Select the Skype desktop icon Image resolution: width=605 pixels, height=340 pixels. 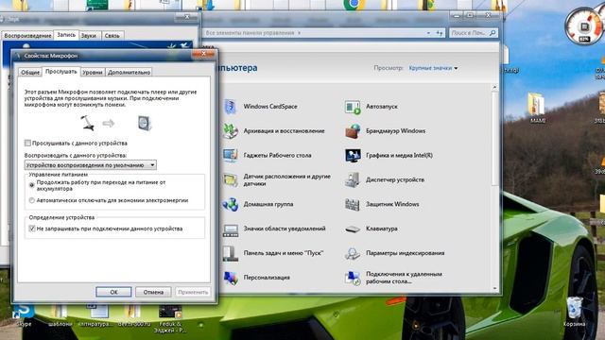24,315
